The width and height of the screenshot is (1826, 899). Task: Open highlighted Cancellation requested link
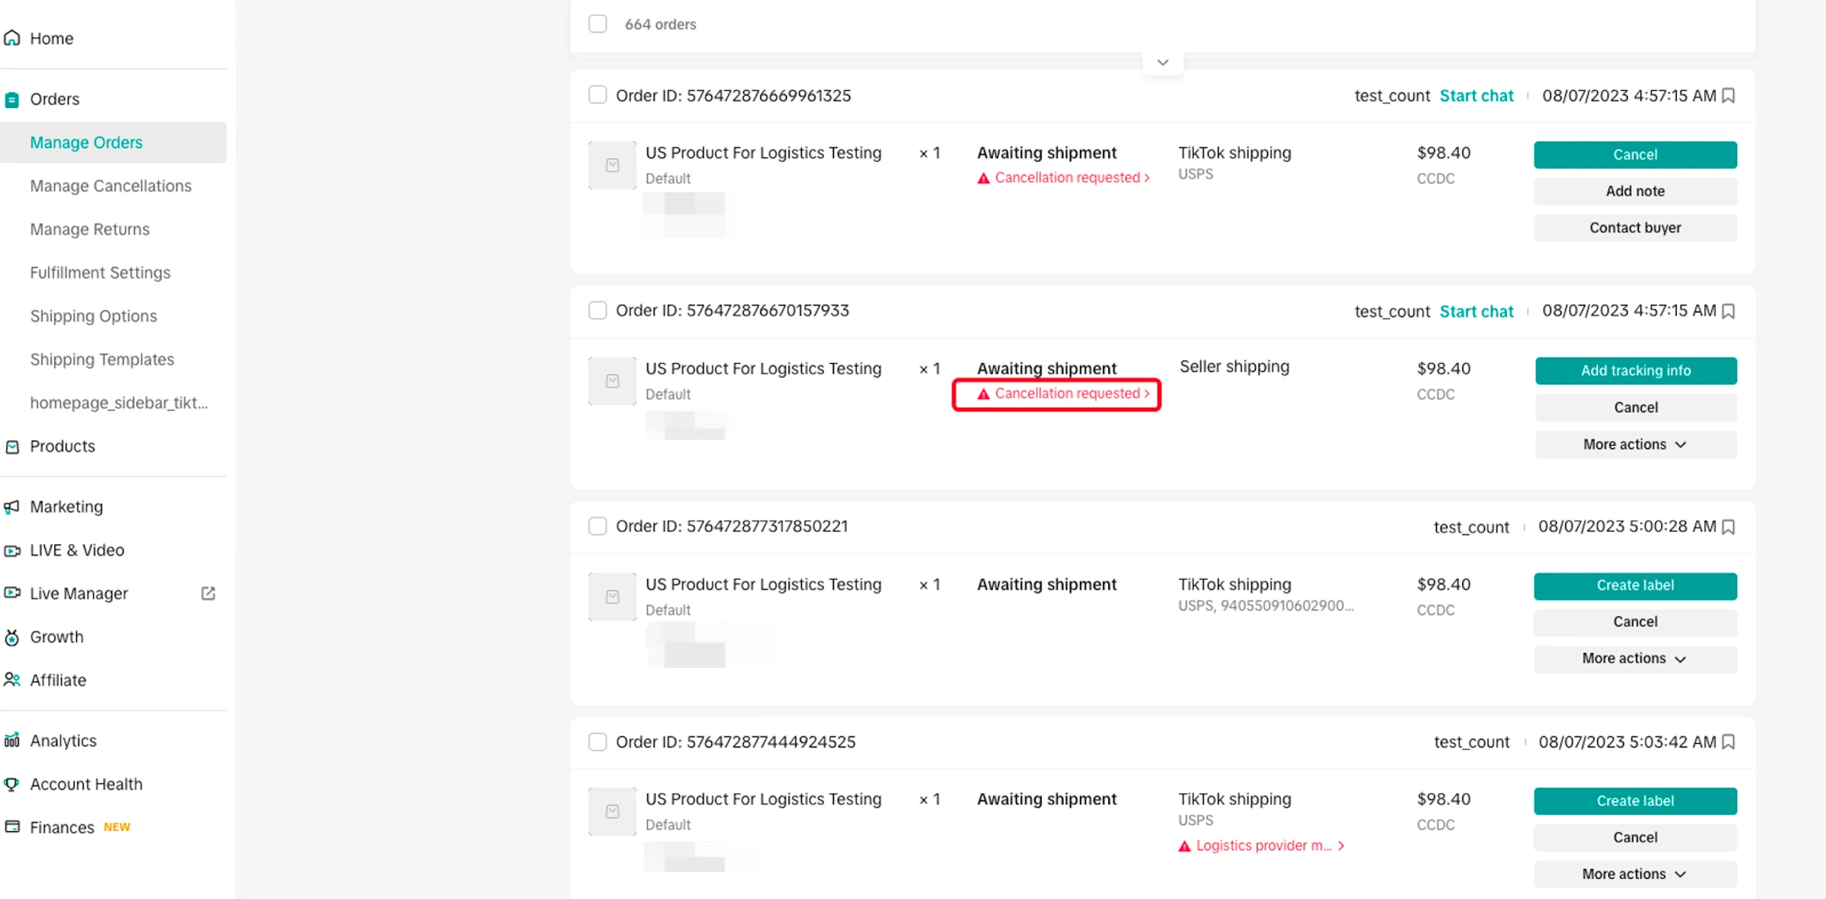(1066, 394)
